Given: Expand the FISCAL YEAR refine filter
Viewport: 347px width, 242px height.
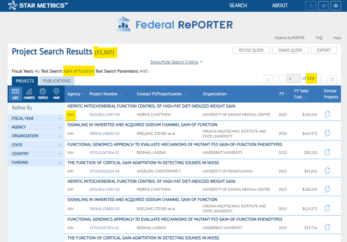Looking at the screenshot, I should [36, 119].
